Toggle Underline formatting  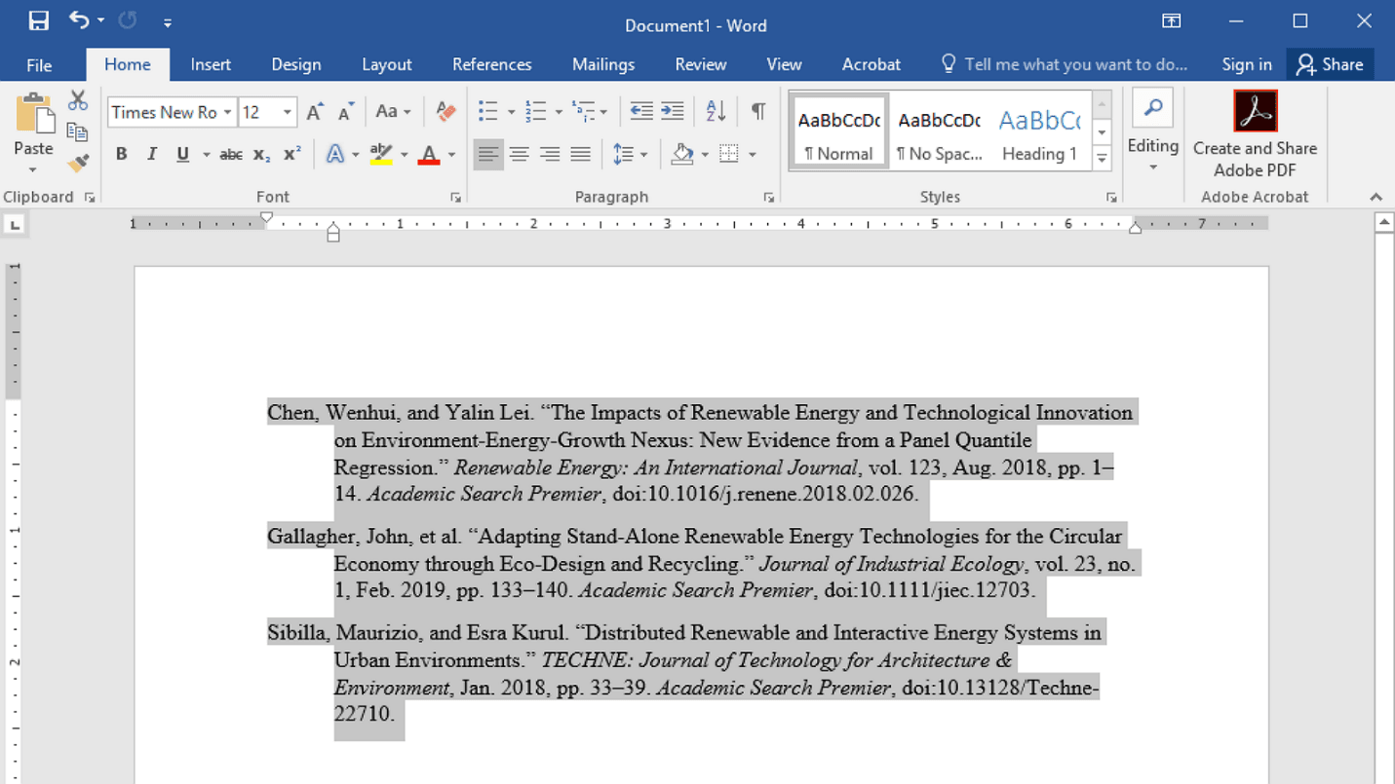182,155
